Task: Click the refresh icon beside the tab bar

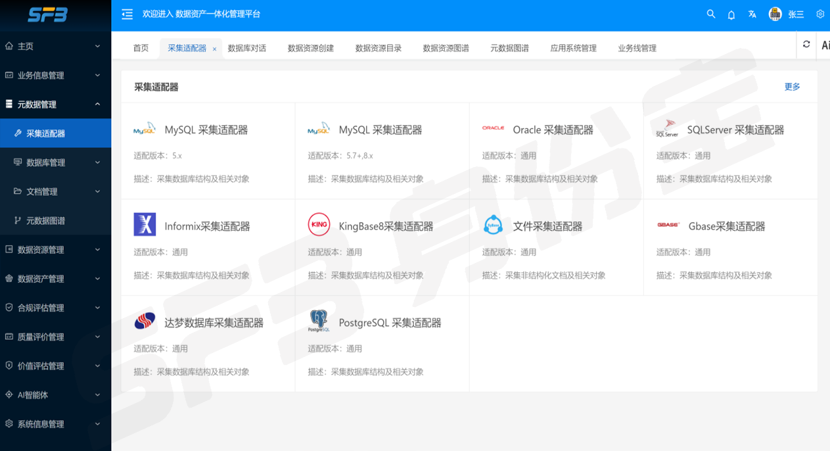Action: 806,45
